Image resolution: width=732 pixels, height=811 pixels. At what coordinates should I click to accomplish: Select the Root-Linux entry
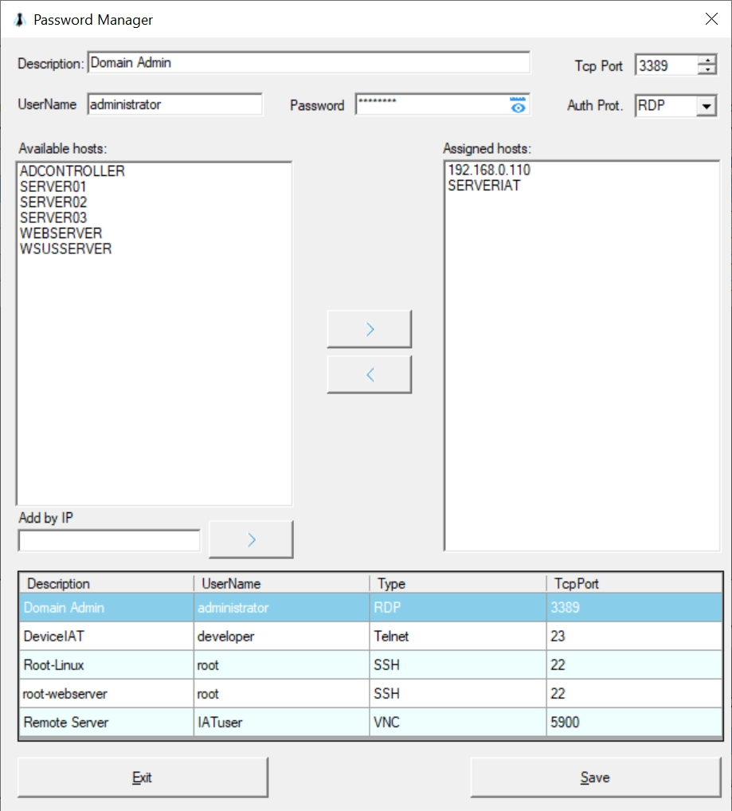(107, 664)
